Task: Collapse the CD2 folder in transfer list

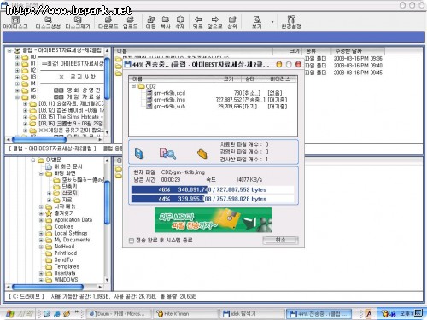Action: point(133,86)
